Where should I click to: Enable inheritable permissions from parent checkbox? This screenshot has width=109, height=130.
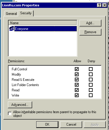10,113
